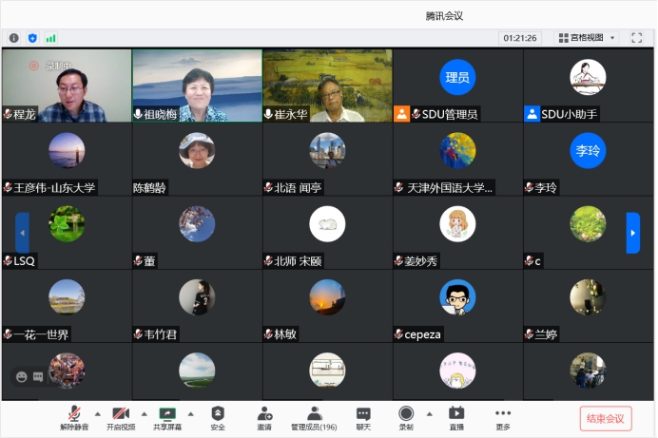Expand the arrow next to 解除静音
658x438 pixels.
(96, 413)
